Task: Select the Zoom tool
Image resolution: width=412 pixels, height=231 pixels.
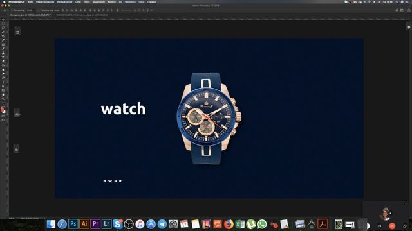Action: [3, 99]
